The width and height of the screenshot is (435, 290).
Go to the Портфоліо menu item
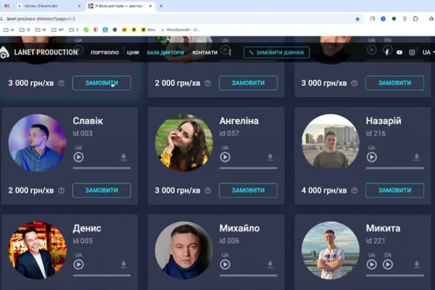pyautogui.click(x=105, y=52)
